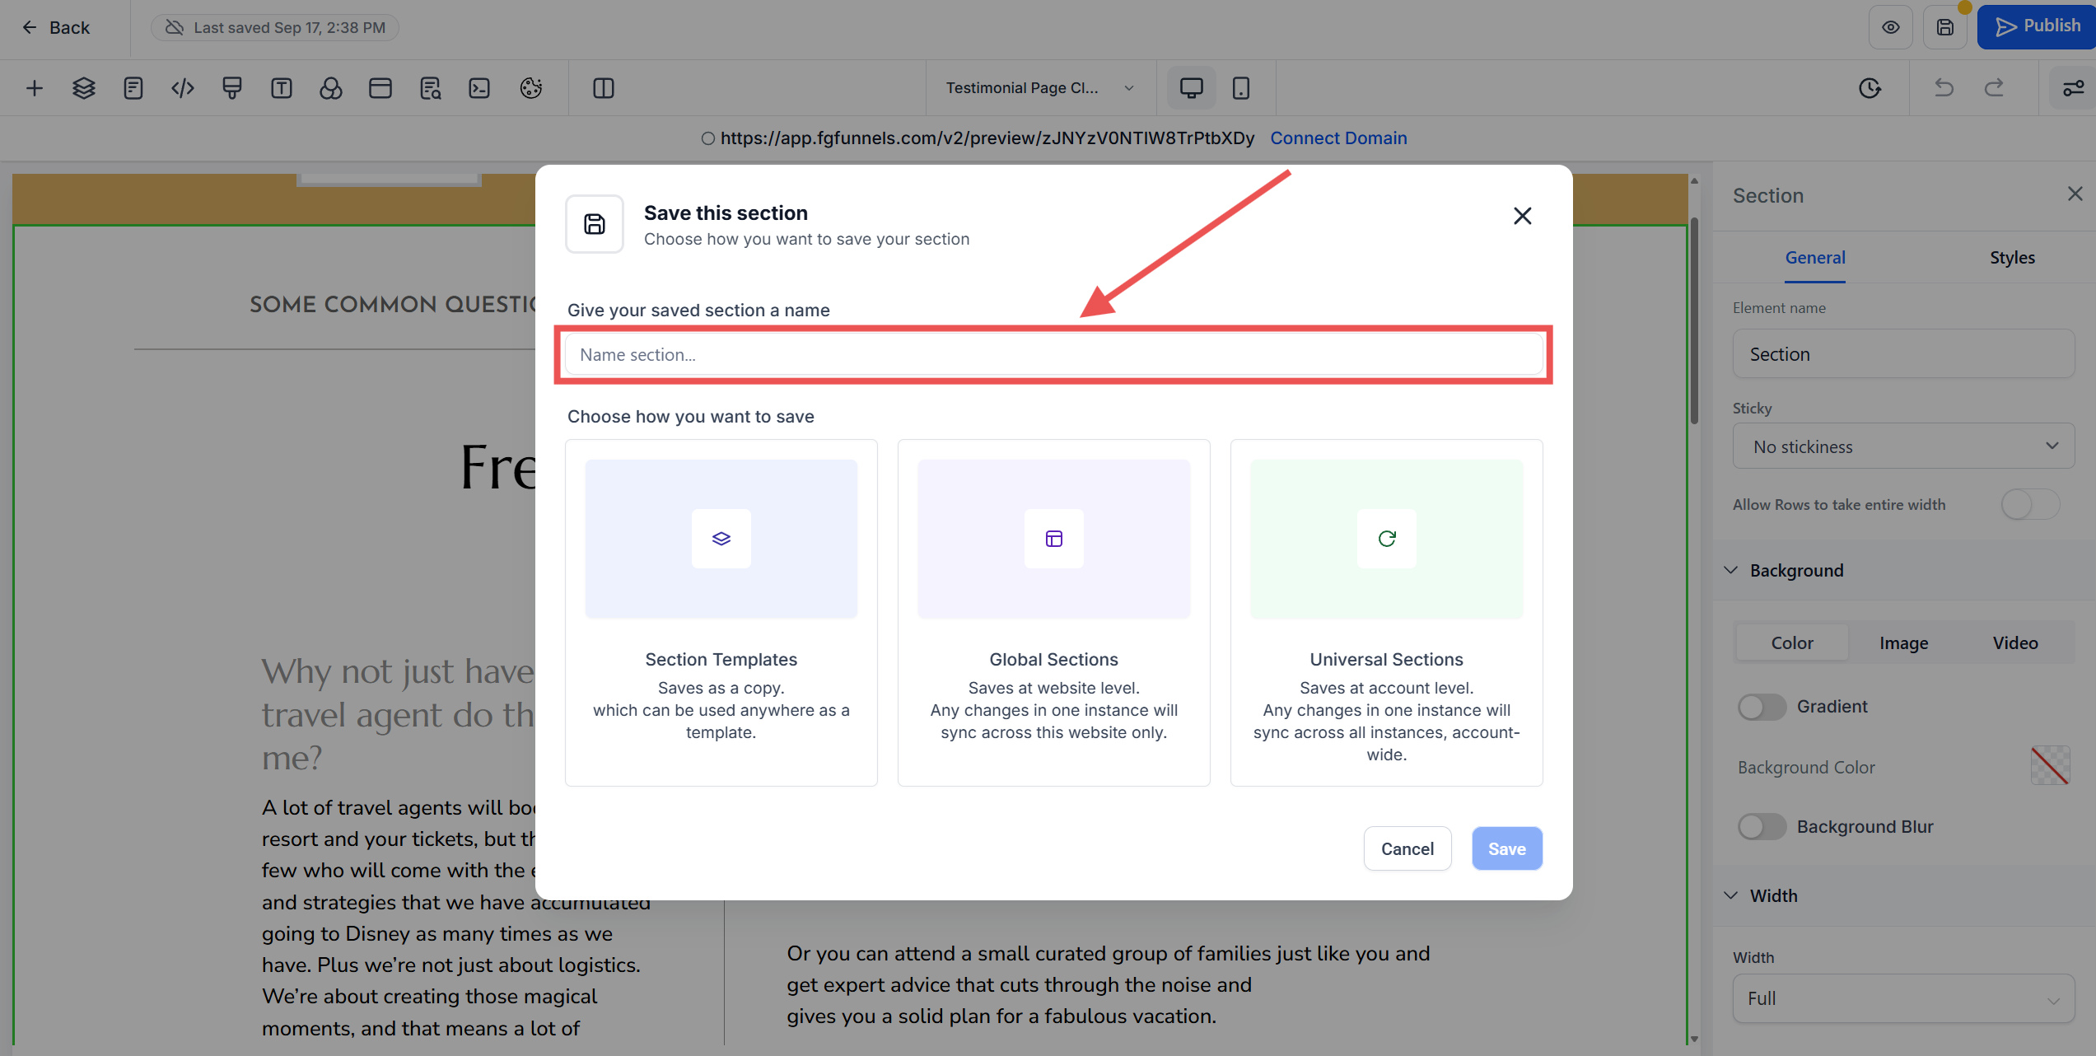This screenshot has height=1056, width=2096.
Task: Click the Cancel button
Action: coord(1407,848)
